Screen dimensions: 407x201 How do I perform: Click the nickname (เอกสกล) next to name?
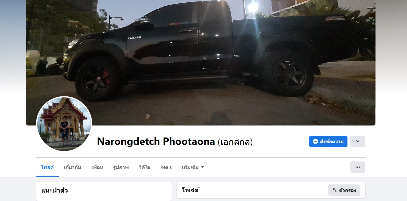pyautogui.click(x=235, y=142)
